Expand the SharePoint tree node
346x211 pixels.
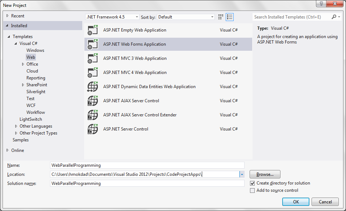pos(23,85)
